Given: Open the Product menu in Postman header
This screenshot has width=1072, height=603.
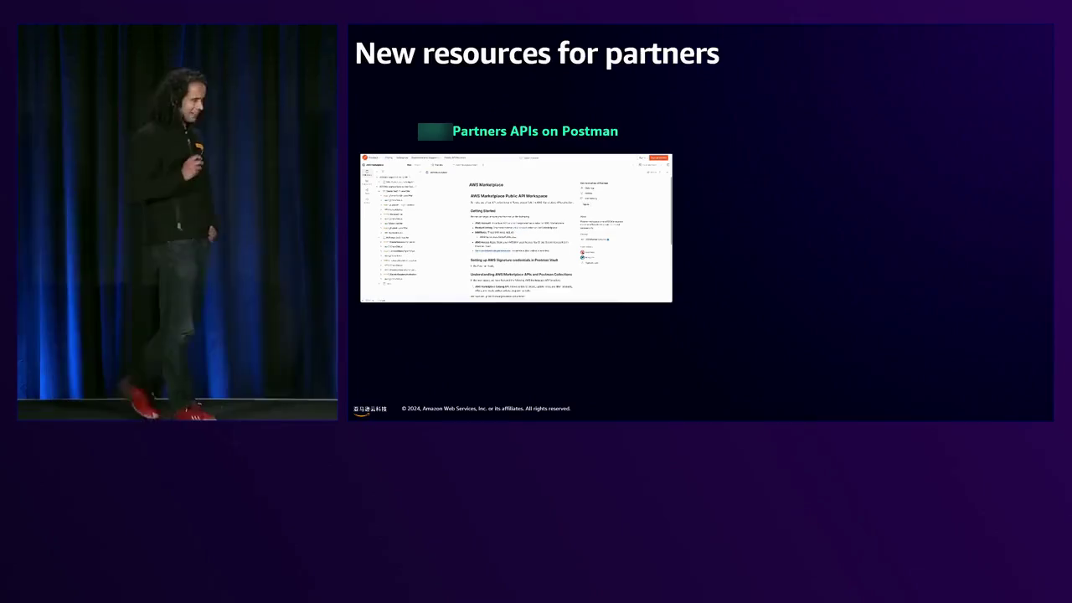Looking at the screenshot, I should pyautogui.click(x=374, y=157).
